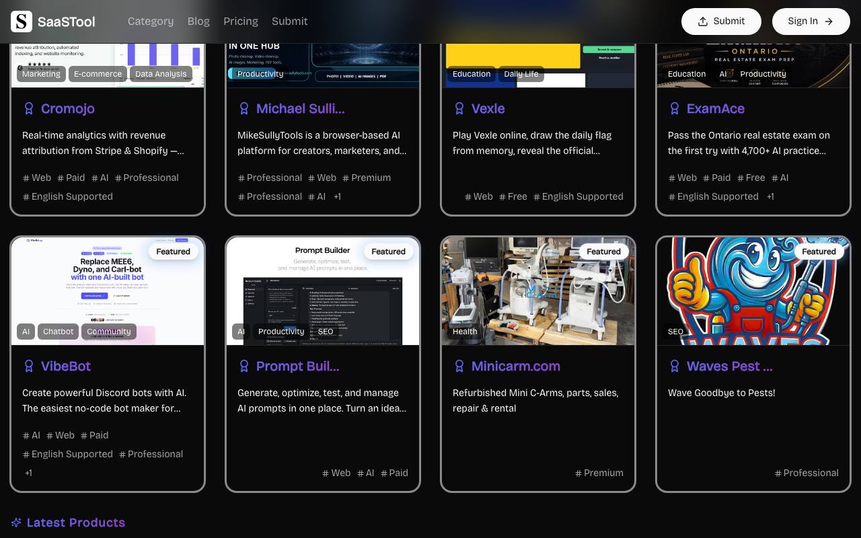The height and width of the screenshot is (538, 861).
Task: Click English Supported hashtag on ExamAce card
Action: tap(713, 196)
